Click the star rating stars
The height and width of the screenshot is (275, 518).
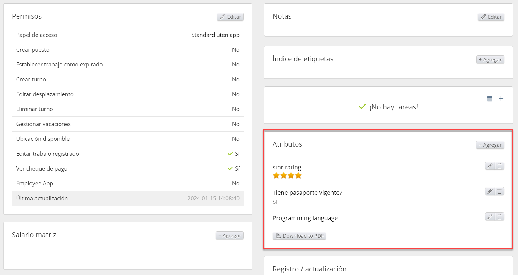(x=287, y=176)
